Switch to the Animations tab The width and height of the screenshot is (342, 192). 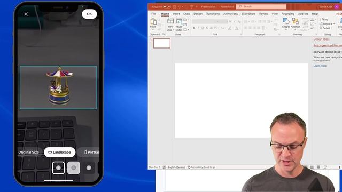click(x=230, y=14)
